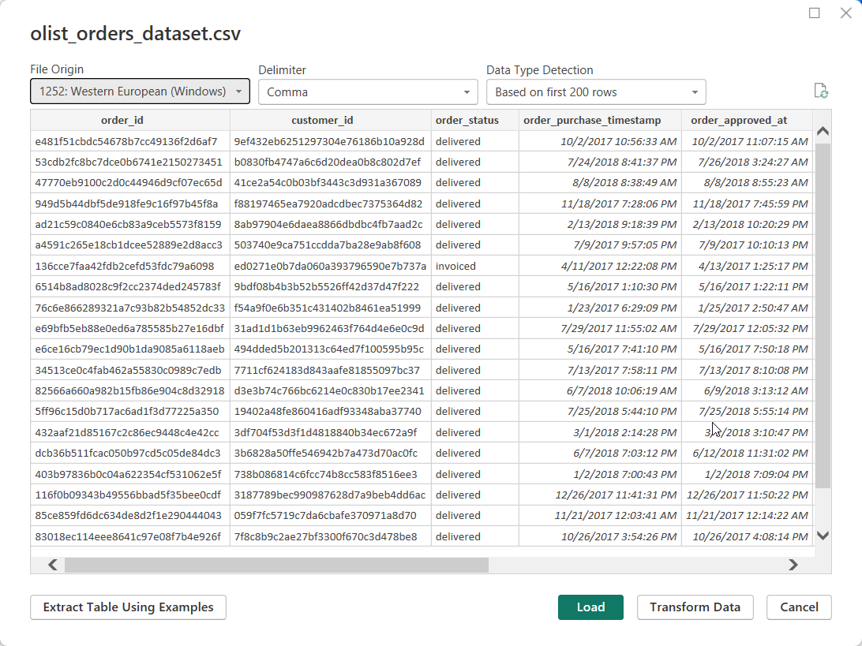
Task: Click cell 116f0b09343b49556bbad5f35bee0cdf
Action: [129, 495]
